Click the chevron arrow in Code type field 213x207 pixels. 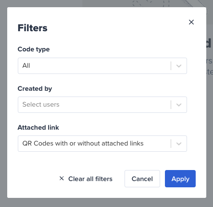tap(179, 66)
